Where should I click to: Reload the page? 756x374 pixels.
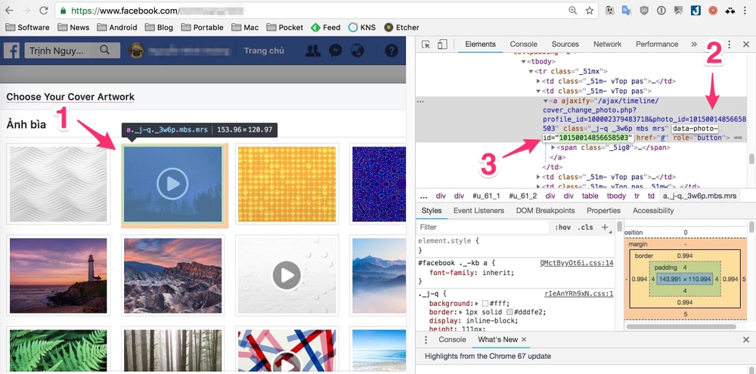43,11
